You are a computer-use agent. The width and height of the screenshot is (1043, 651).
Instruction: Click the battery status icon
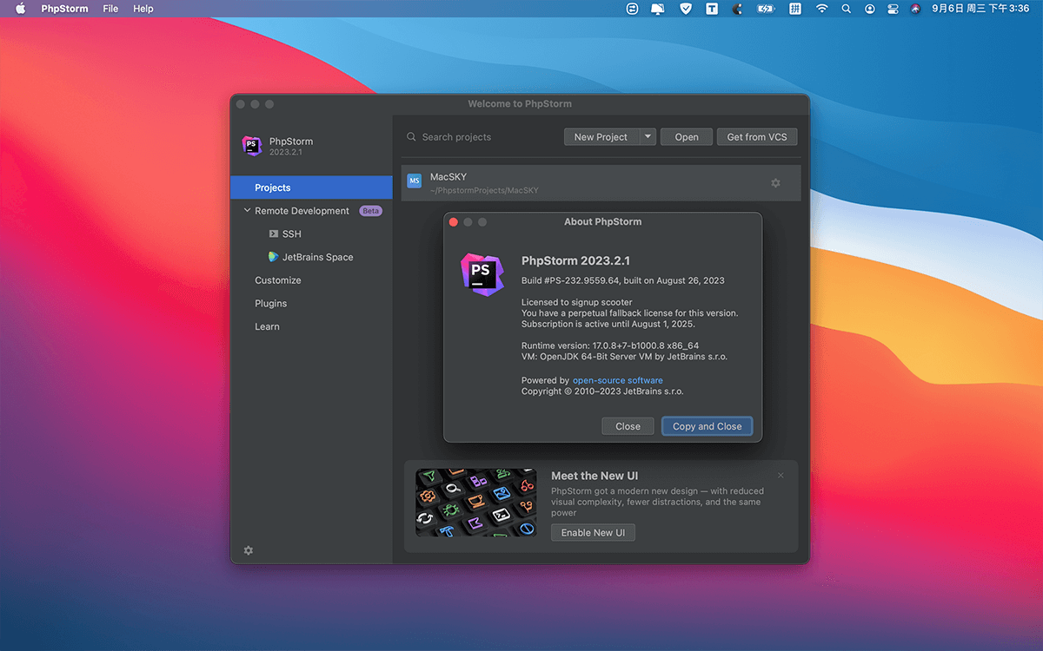coord(766,9)
